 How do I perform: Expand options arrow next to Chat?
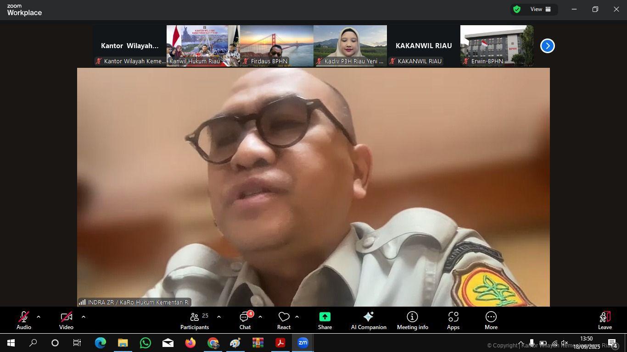260,317
